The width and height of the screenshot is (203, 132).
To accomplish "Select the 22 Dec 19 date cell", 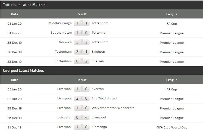I will point(15,62).
